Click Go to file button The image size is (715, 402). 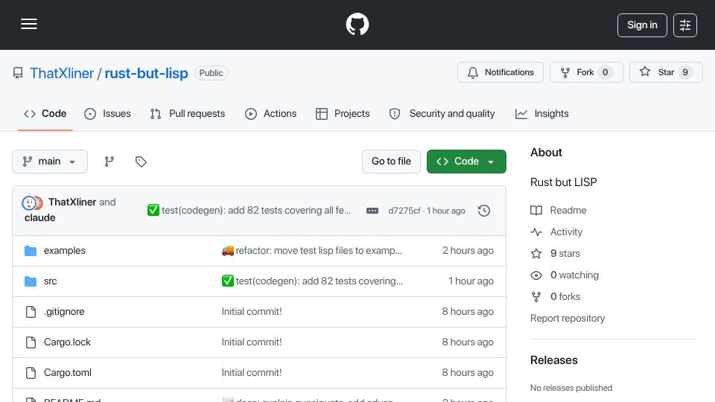391,162
